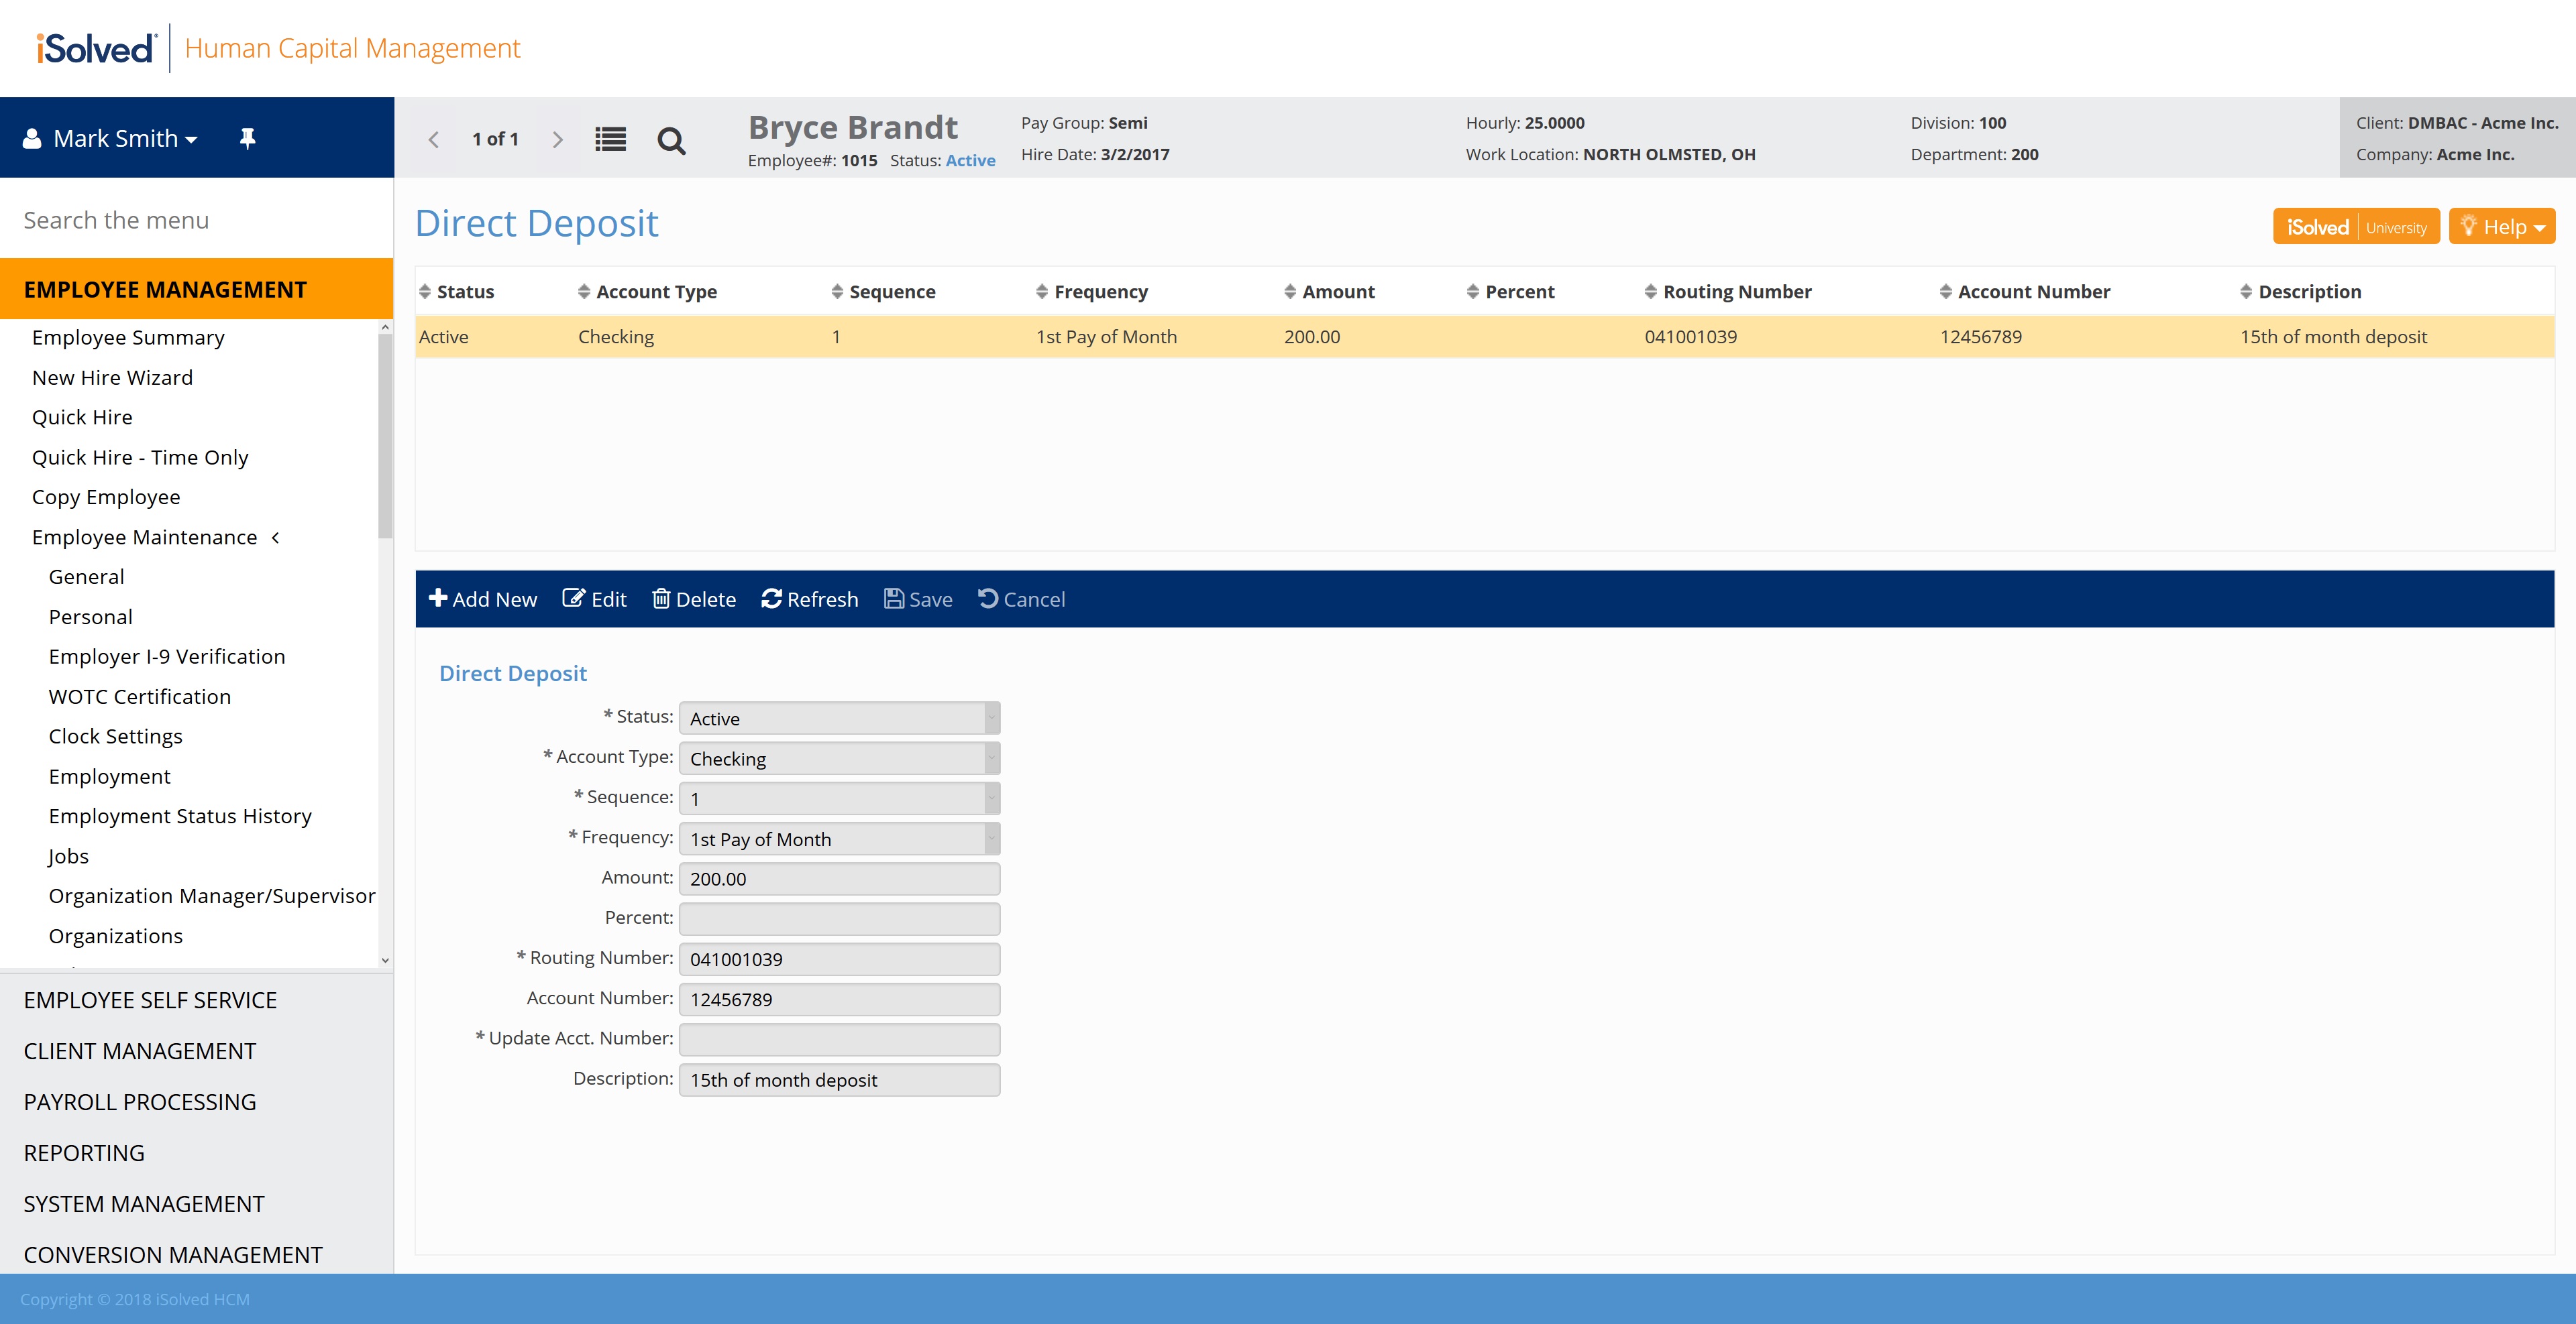Open the Frequency dropdown field
Viewport: 2576px width, 1324px height.
(x=839, y=839)
